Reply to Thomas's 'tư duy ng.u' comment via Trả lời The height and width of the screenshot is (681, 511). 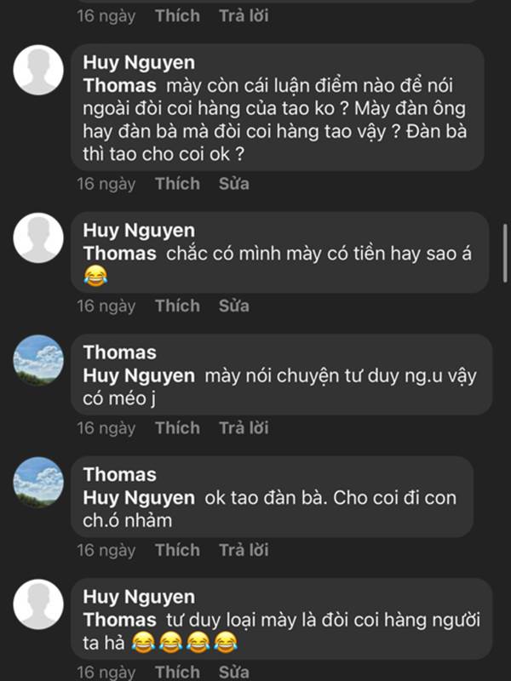[x=244, y=428]
